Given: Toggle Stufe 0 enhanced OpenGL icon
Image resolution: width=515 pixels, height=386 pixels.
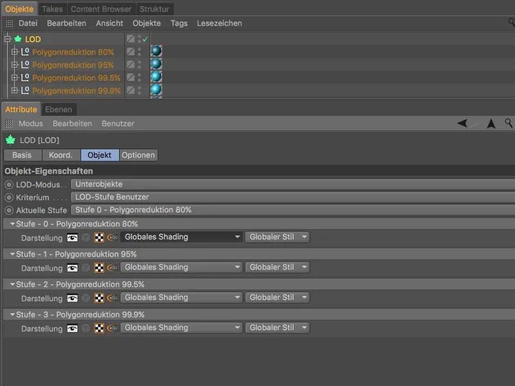Looking at the screenshot, I should coord(112,237).
